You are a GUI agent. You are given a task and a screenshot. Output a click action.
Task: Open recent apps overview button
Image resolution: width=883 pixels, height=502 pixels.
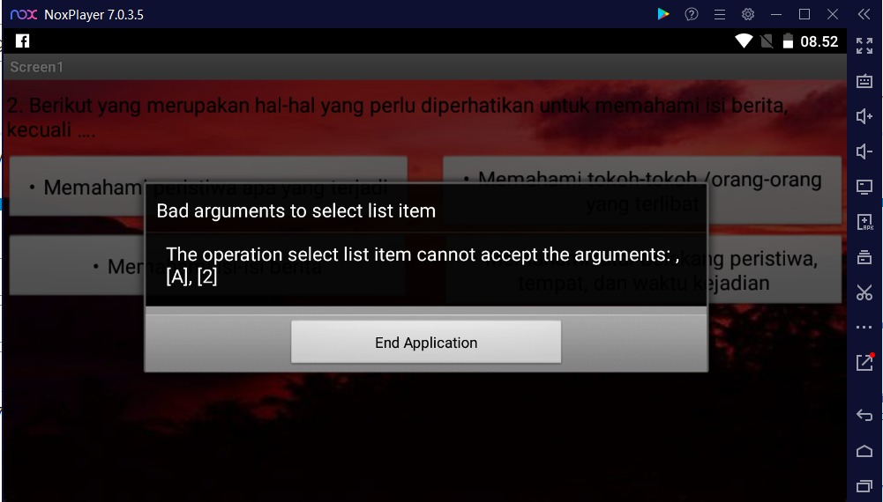pyautogui.click(x=864, y=485)
